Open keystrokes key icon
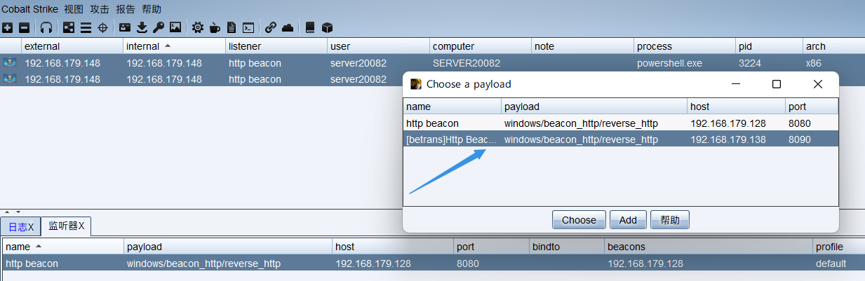The image size is (865, 281). (159, 27)
